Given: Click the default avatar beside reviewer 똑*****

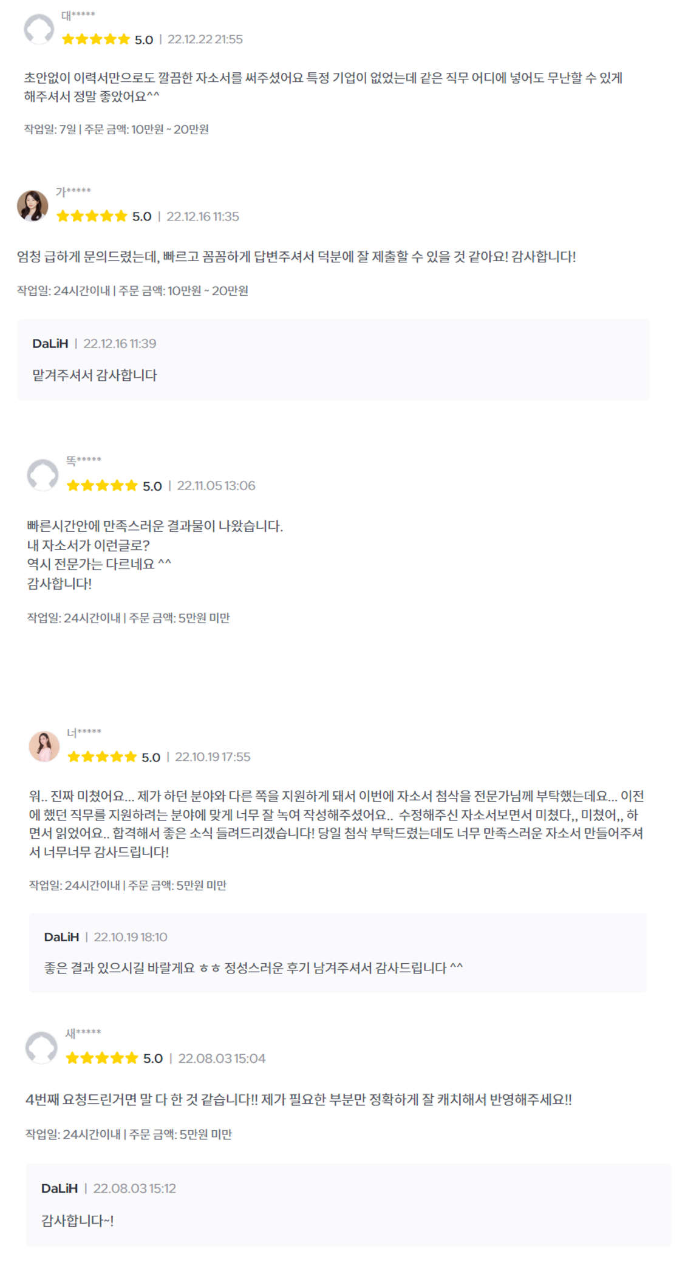Looking at the screenshot, I should (x=43, y=475).
